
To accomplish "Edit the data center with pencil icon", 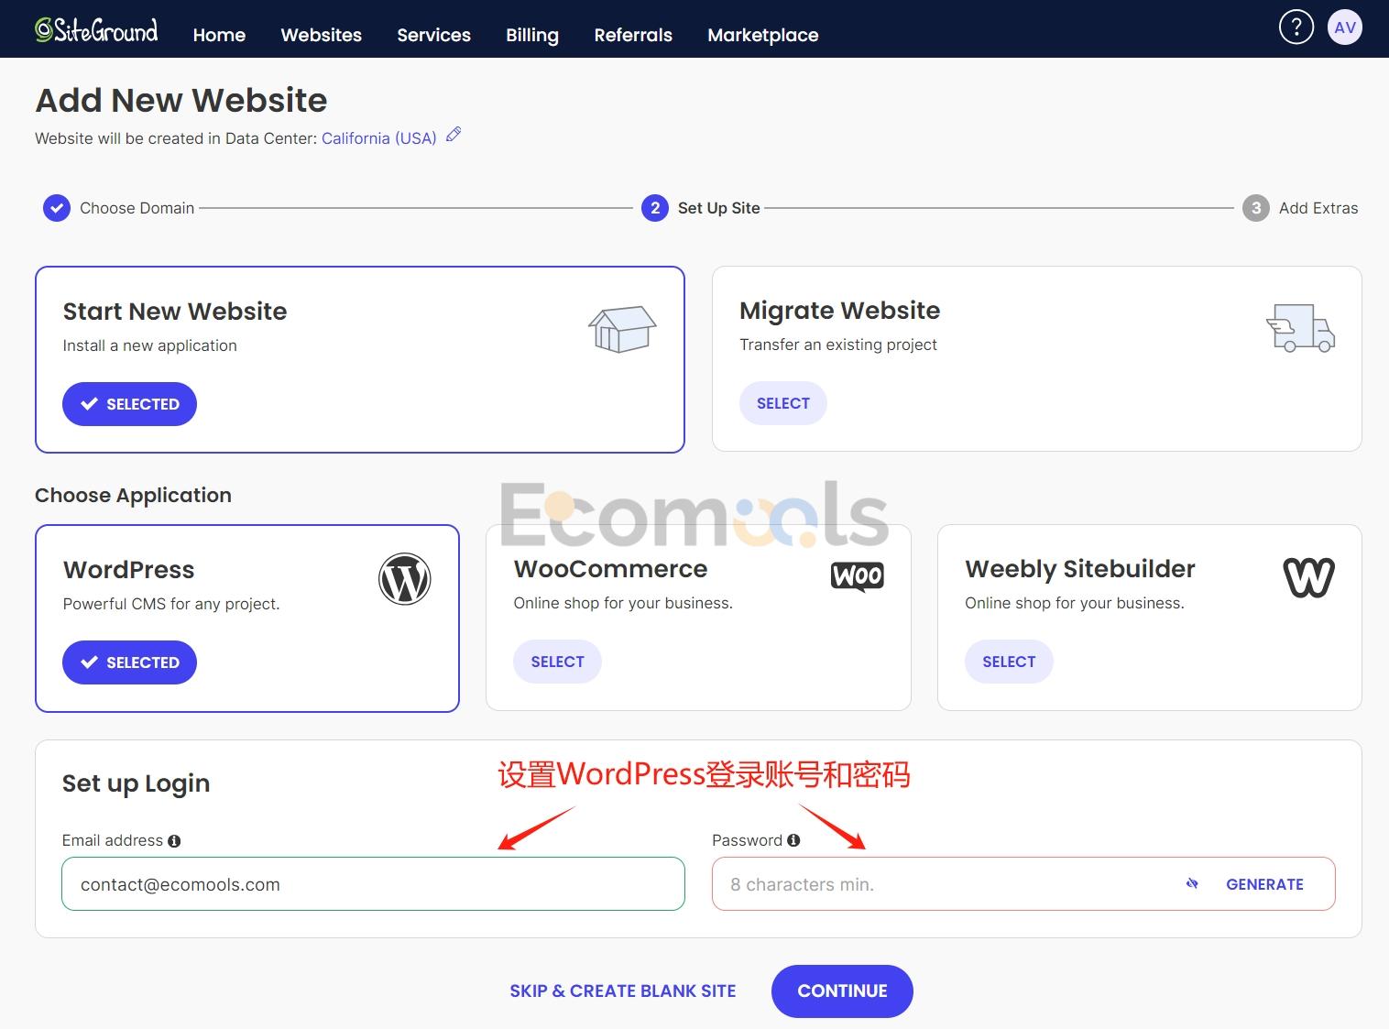I will pyautogui.click(x=454, y=136).
